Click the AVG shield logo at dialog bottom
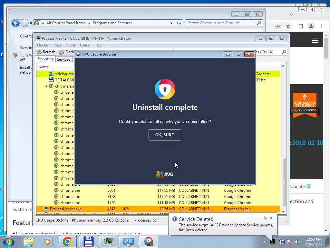Image resolution: width=330 pixels, height=248 pixels. pos(160,174)
